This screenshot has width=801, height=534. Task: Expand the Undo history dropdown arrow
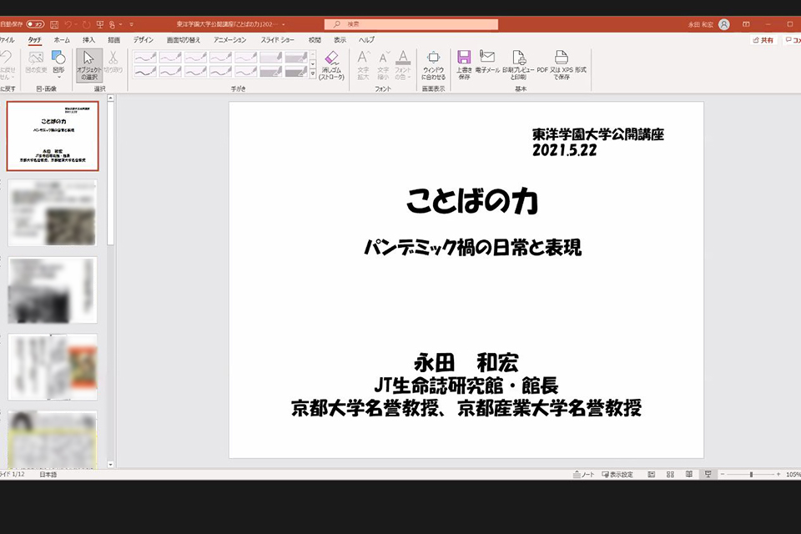click(x=76, y=24)
